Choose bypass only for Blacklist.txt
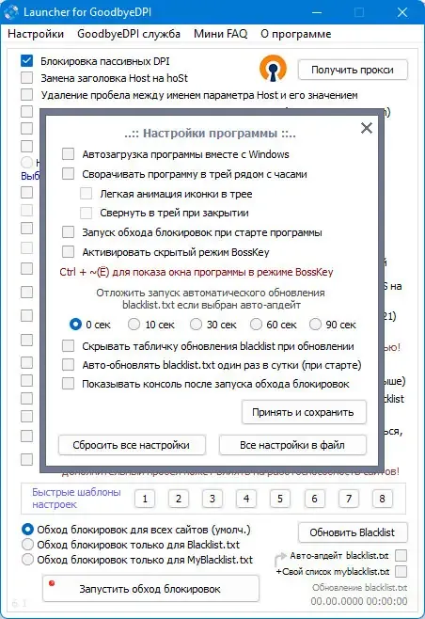Screen dimensions: 425x619 click(x=27, y=545)
